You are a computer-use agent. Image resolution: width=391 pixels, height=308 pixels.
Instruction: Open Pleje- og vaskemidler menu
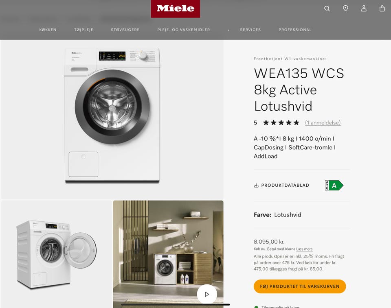point(184,30)
